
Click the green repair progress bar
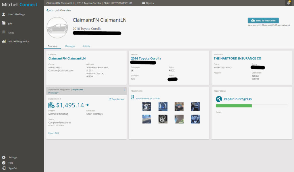click(234, 106)
